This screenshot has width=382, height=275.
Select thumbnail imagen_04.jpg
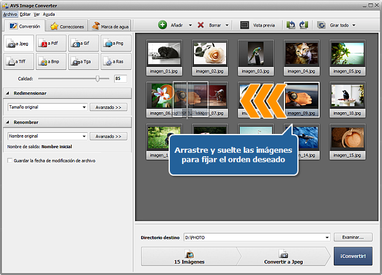(x=301, y=58)
